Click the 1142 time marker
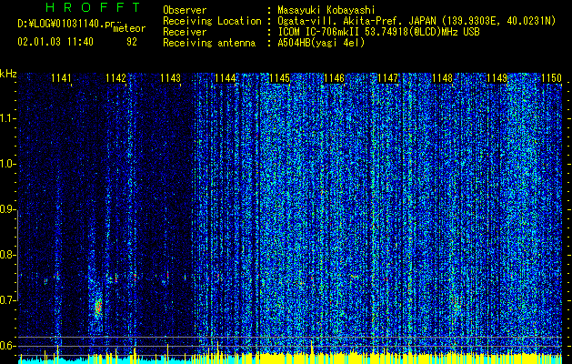 point(115,78)
